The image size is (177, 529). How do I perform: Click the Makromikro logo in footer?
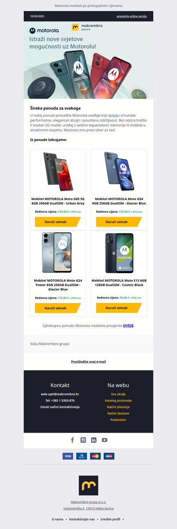(88, 486)
